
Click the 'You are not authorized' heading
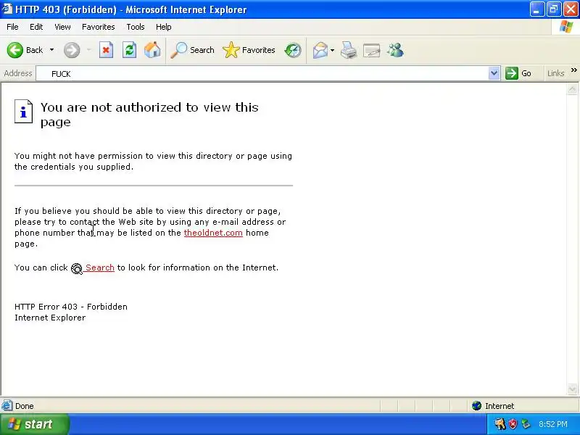tap(149, 115)
